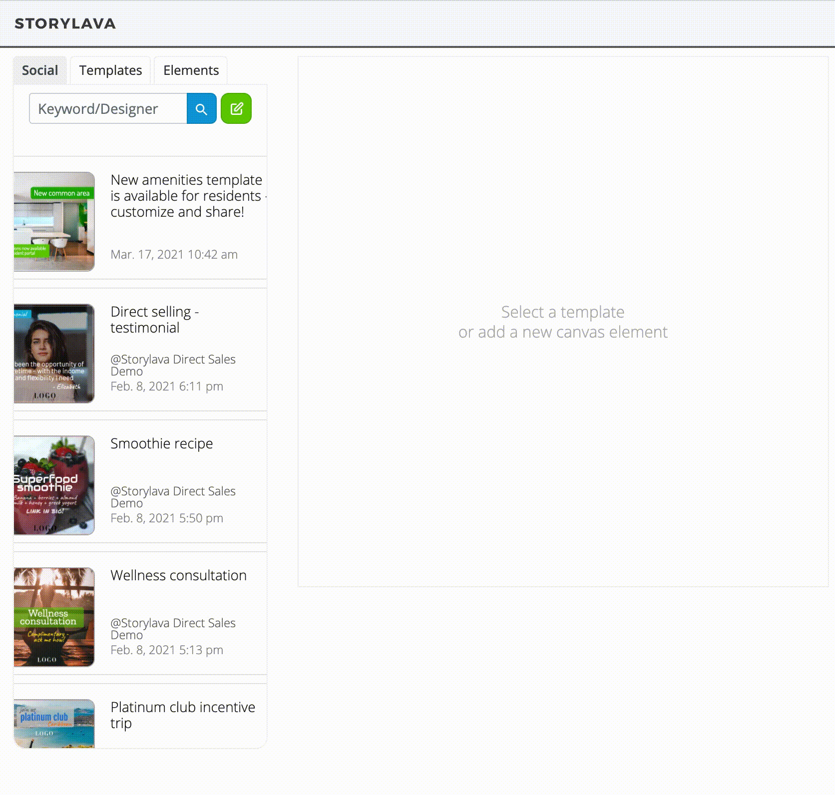Click designer name under Smoothie recipe

click(172, 497)
